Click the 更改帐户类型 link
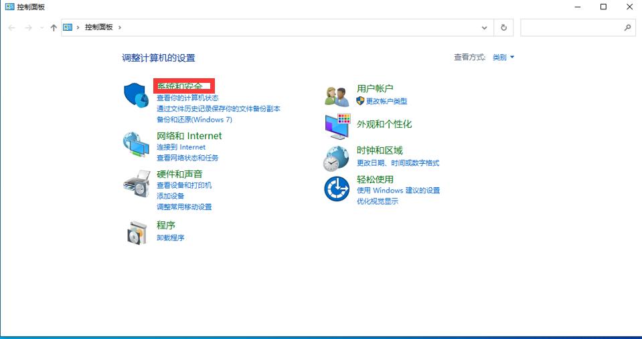642x339 pixels. click(x=386, y=101)
